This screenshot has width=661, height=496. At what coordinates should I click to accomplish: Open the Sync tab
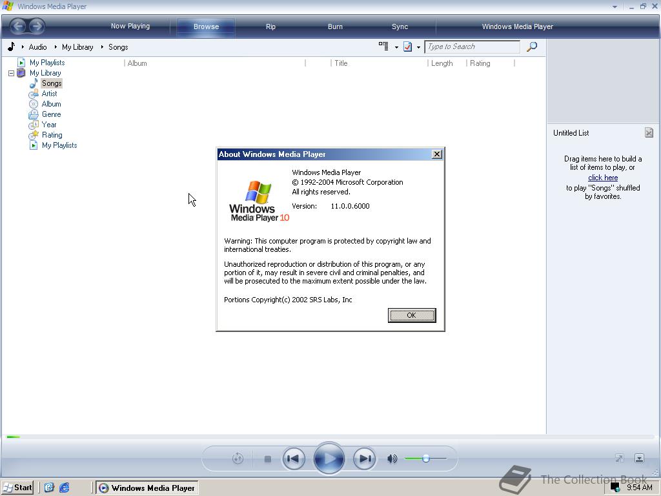400,26
